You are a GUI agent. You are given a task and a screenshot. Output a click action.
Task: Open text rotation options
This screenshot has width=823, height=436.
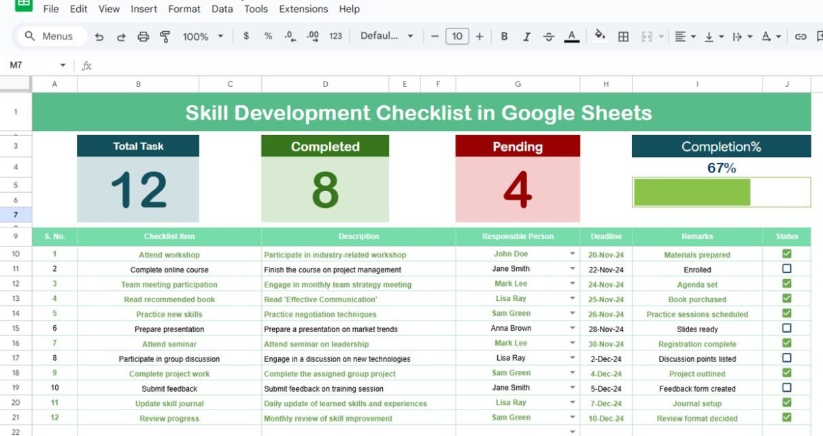point(771,37)
